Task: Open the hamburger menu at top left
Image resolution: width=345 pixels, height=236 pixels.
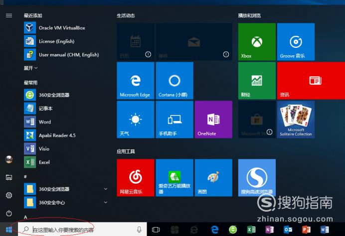Action: (9, 15)
